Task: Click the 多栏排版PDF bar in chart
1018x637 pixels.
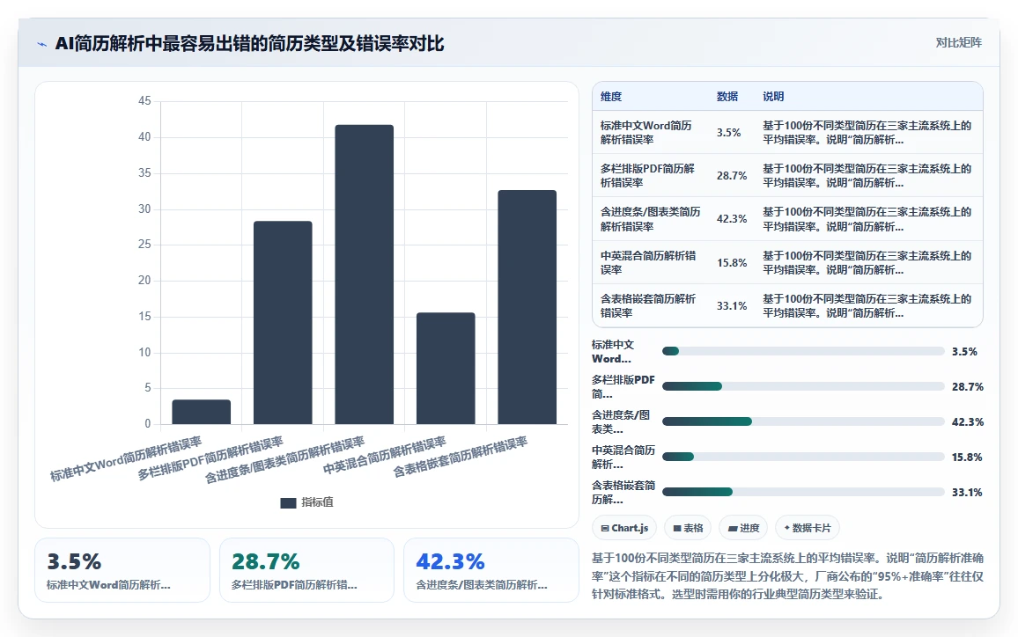Action: pos(283,322)
